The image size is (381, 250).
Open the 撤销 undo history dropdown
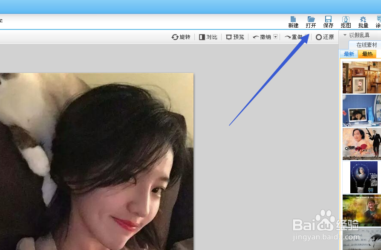(x=275, y=37)
